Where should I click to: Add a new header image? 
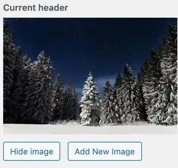105,151
